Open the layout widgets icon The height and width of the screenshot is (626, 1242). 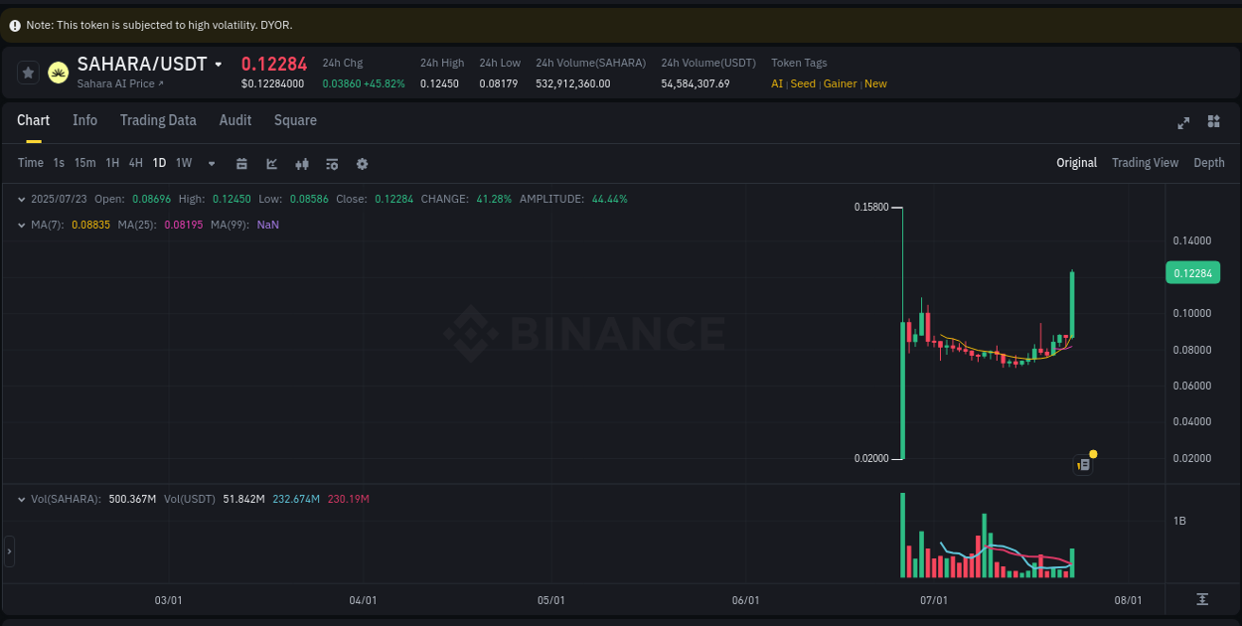coord(1213,121)
